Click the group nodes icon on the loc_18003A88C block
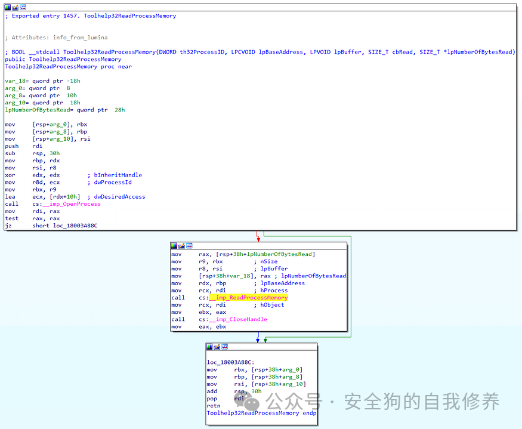 [x=225, y=347]
